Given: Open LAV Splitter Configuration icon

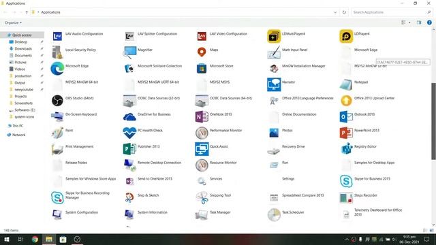Looking at the screenshot, I should 129,36.
